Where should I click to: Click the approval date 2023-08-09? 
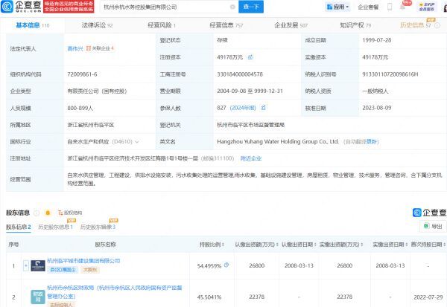click(376, 108)
